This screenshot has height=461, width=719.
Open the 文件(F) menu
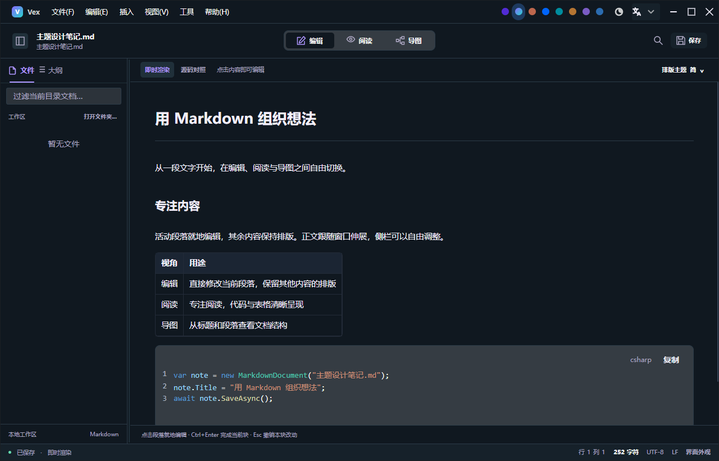(63, 12)
